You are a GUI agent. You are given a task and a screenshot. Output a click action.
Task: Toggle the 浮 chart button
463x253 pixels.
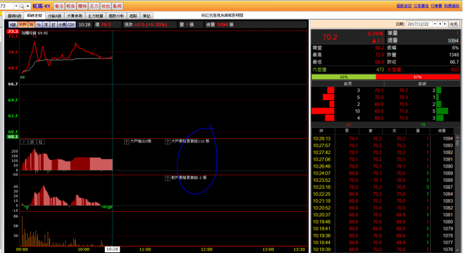pos(46,25)
